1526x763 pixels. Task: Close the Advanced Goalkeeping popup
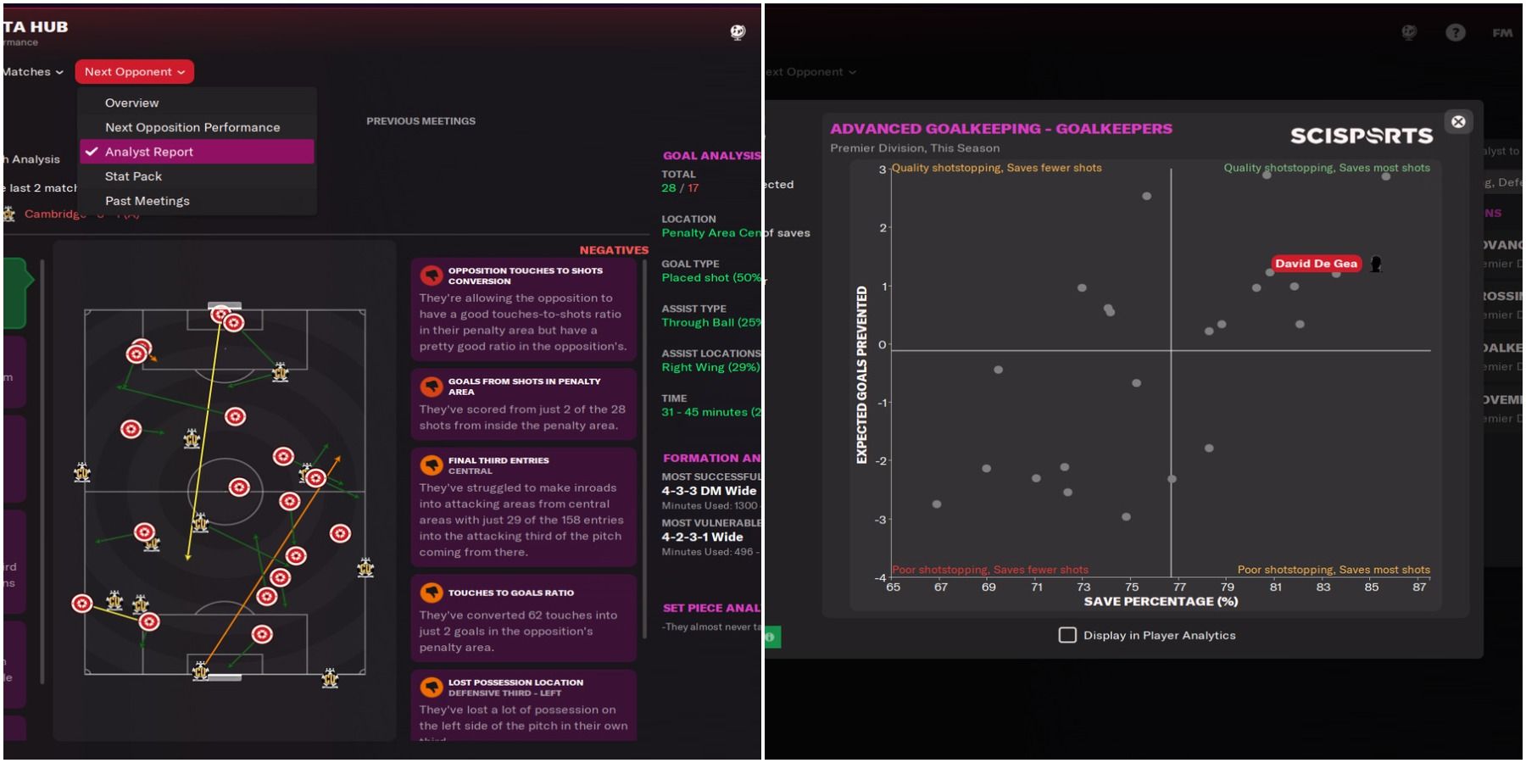point(1458,122)
